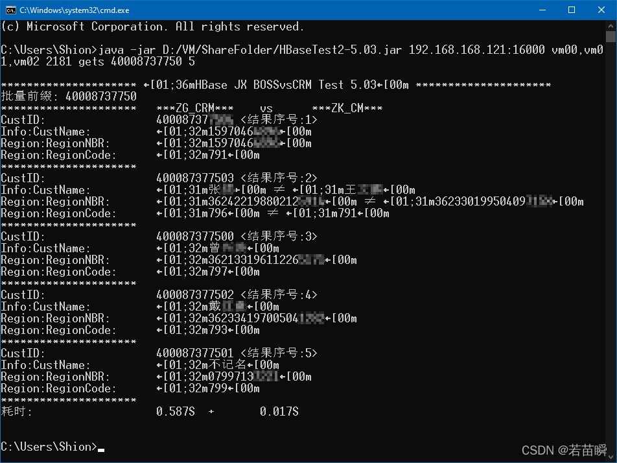
Task: Click the 0.017S timing value
Action: pos(279,412)
